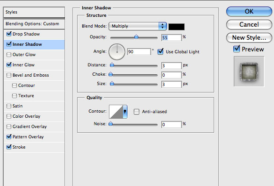Toggle the Pattern Overlay checkbox
Image resolution: width=274 pixels, height=186 pixels.
9,137
